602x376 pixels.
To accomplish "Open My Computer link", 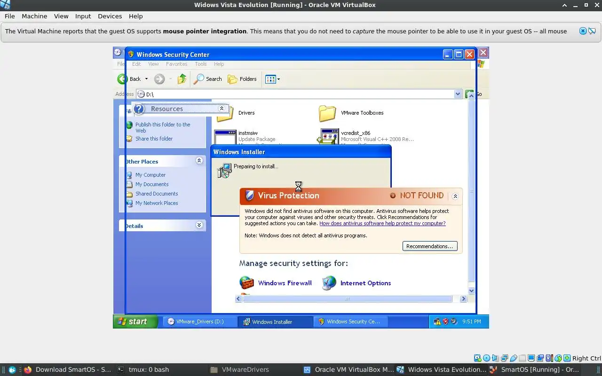I will tap(150, 175).
